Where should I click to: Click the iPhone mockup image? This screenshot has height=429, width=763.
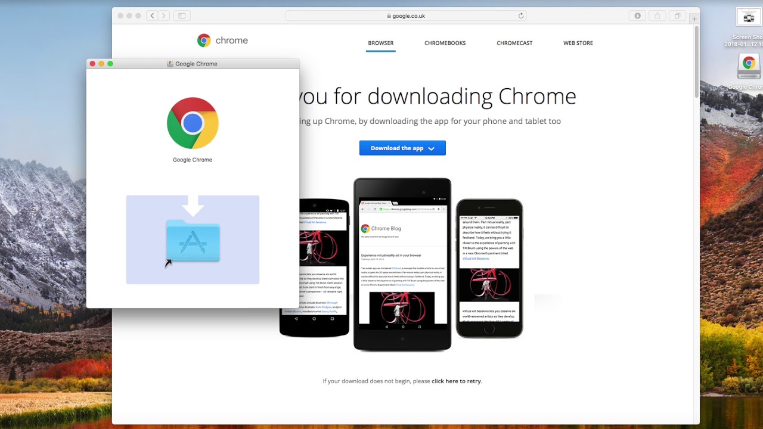pos(489,269)
